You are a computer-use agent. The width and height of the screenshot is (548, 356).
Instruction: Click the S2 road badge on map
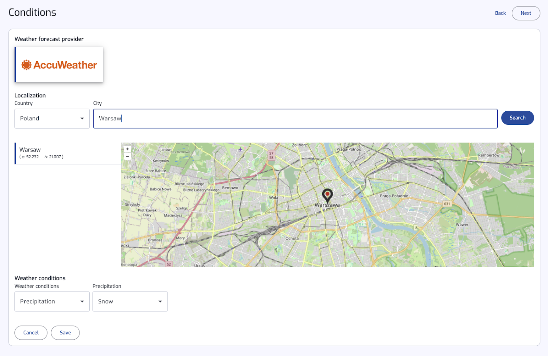click(169, 264)
